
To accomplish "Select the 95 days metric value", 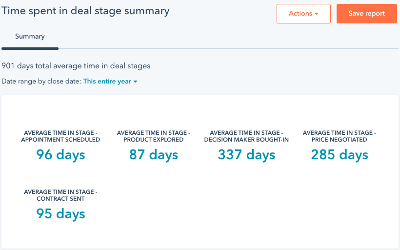I will click(60, 214).
